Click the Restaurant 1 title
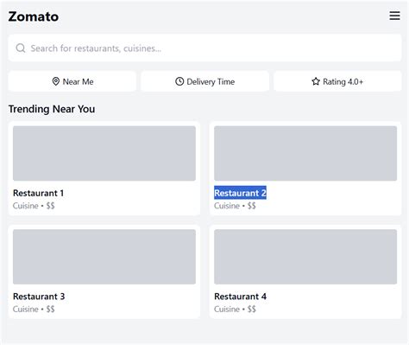This screenshot has width=409, height=345. click(x=39, y=193)
